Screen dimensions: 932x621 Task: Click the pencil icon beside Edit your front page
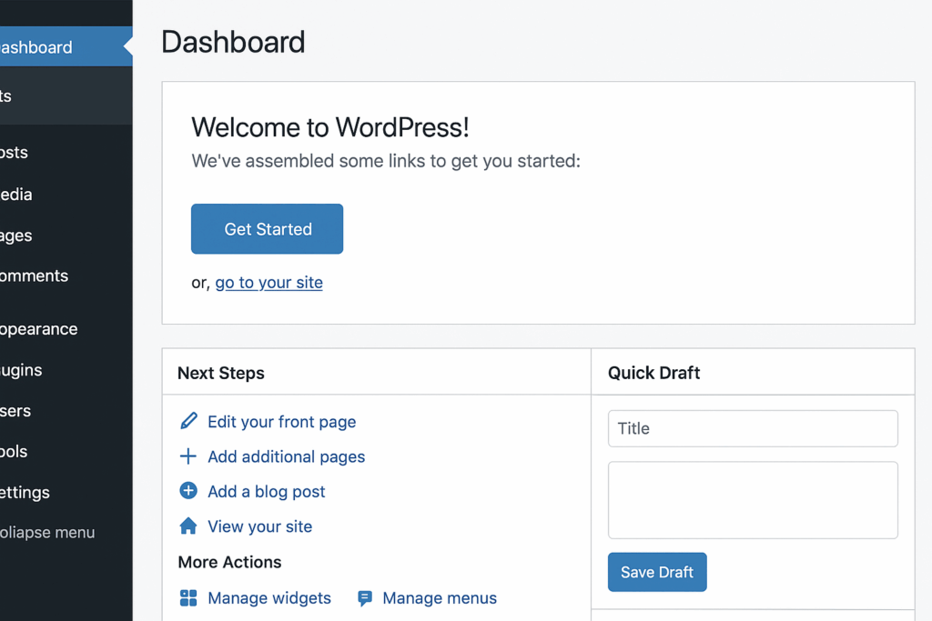pos(188,421)
